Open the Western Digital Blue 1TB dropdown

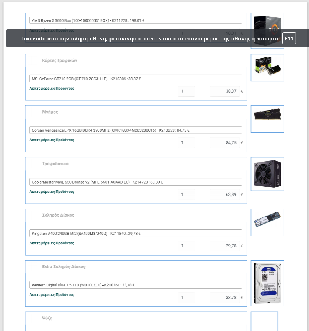click(136, 285)
